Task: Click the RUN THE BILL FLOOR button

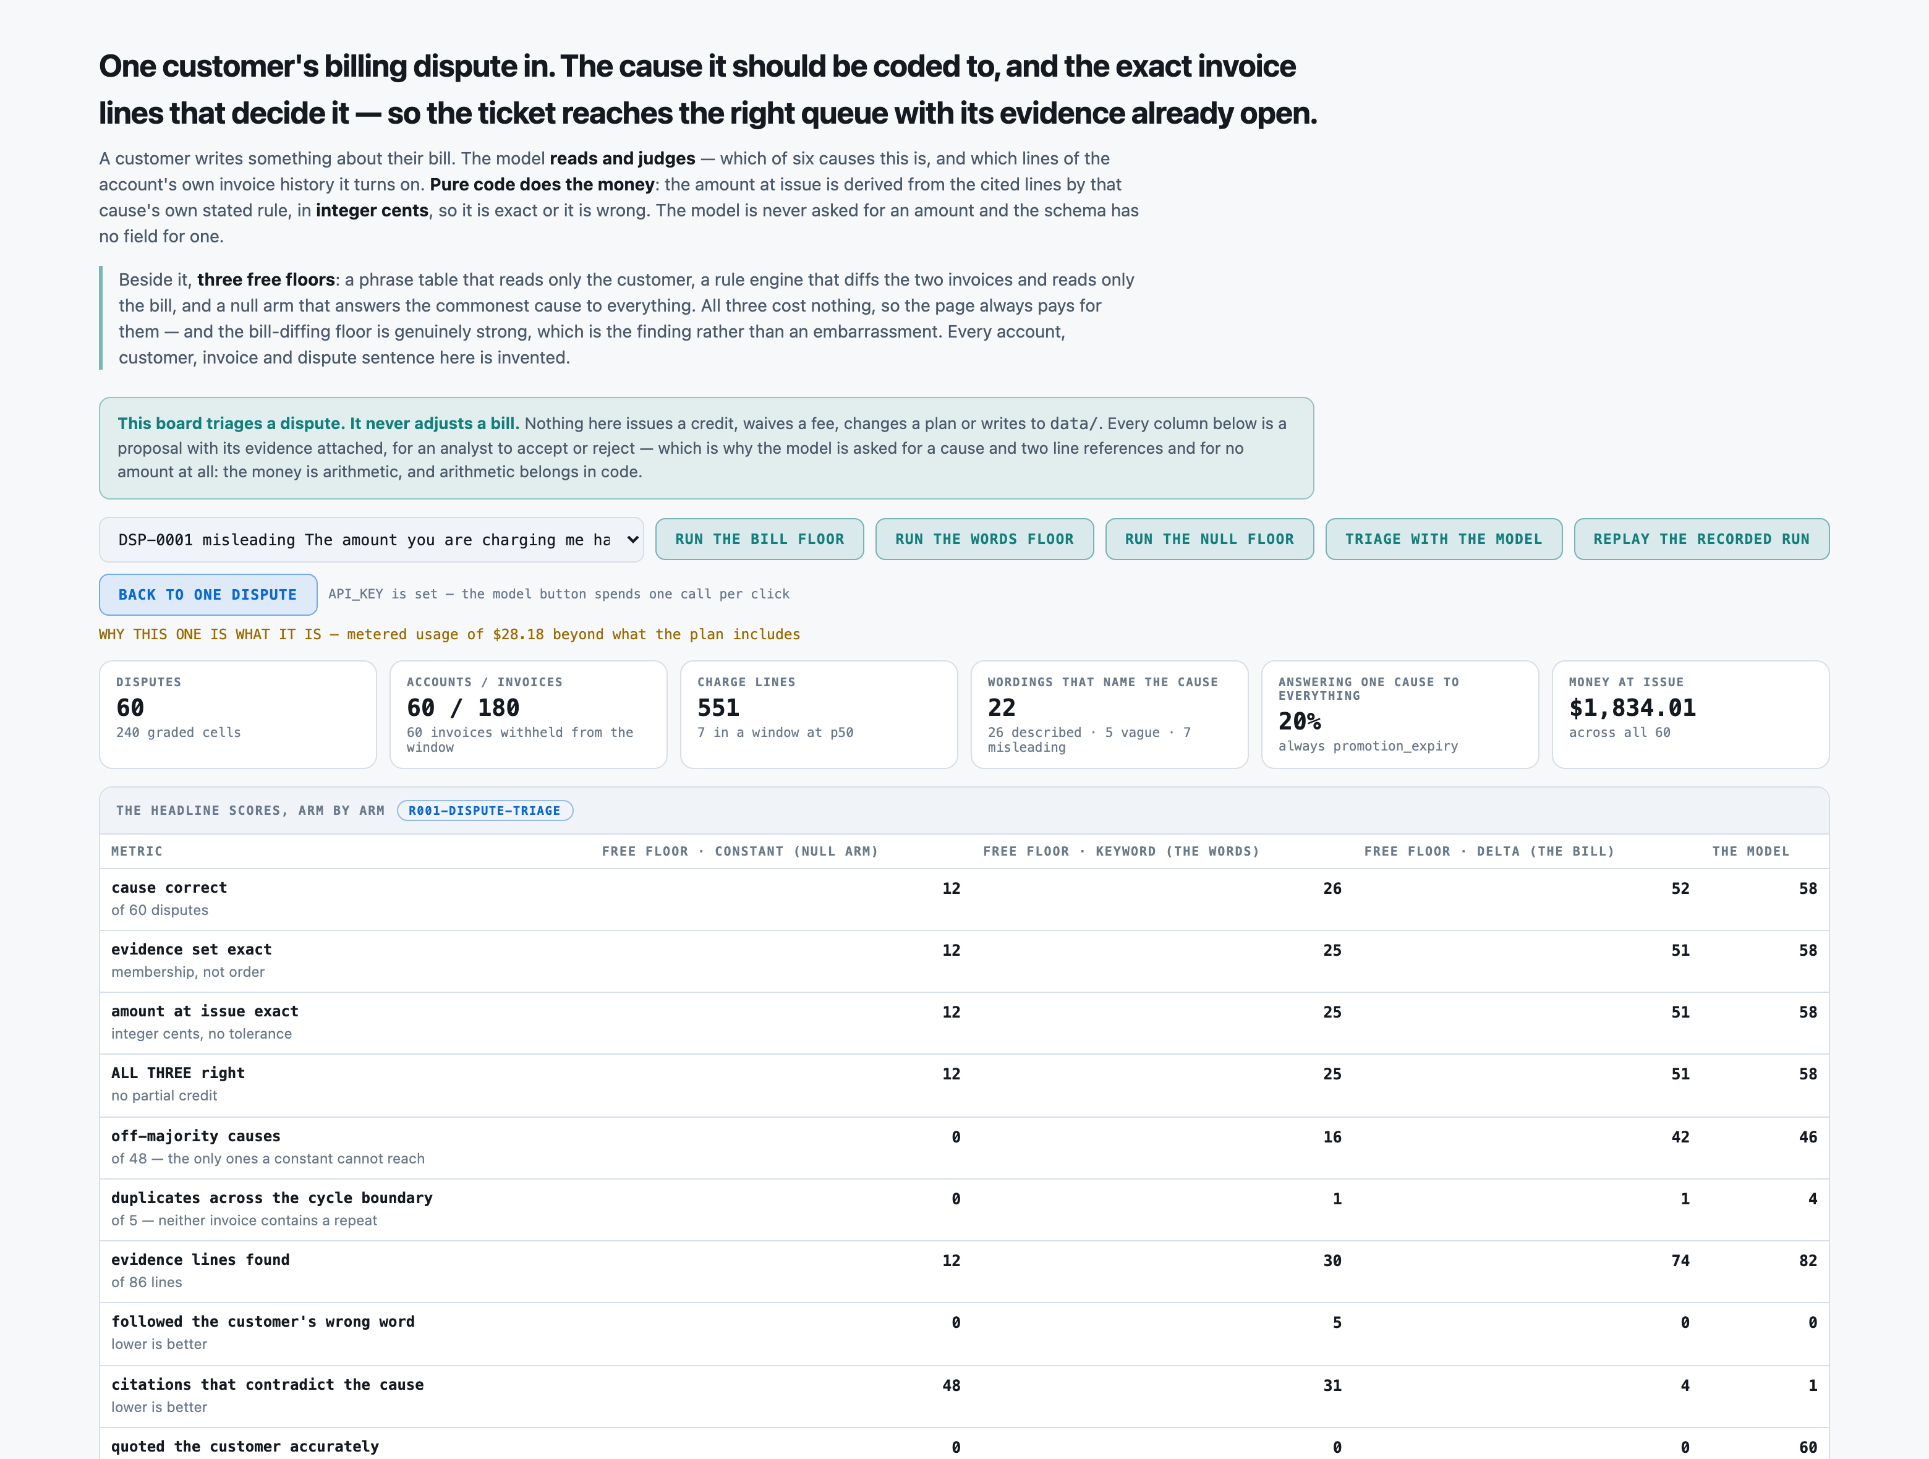Action: coord(760,539)
